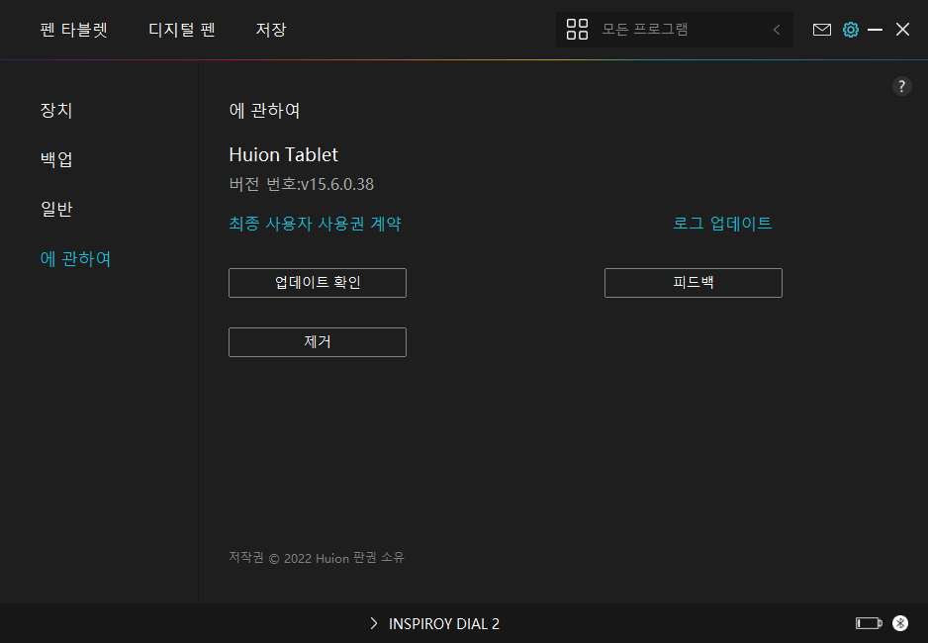Select 장치 in the sidebar
This screenshot has height=643, width=928.
pos(56,111)
